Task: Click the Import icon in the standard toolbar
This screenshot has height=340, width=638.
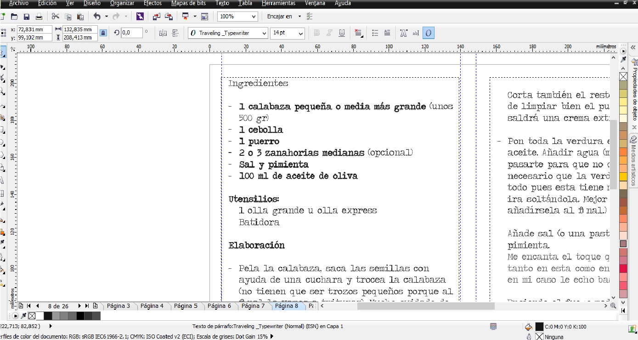Action: click(x=157, y=17)
